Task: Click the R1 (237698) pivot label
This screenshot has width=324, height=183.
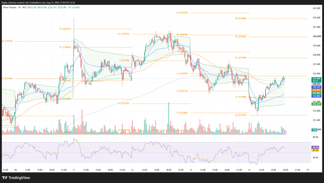Action: (x=240, y=58)
